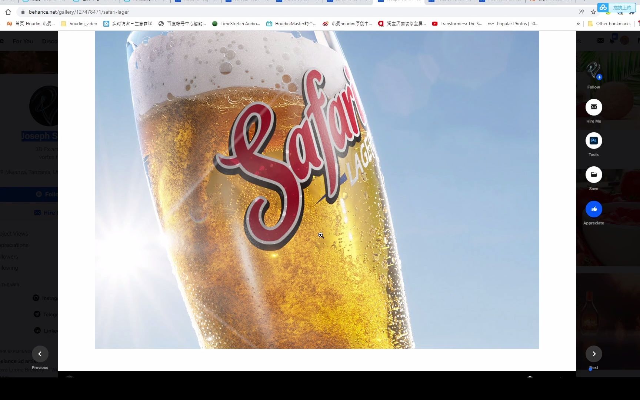The width and height of the screenshot is (640, 400).
Task: Save project with the folder icon
Action: pos(594,174)
